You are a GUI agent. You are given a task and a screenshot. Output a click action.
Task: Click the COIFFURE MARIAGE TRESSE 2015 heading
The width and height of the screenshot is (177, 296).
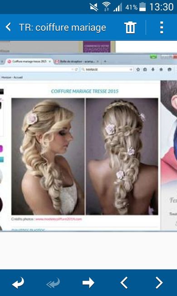click(85, 92)
